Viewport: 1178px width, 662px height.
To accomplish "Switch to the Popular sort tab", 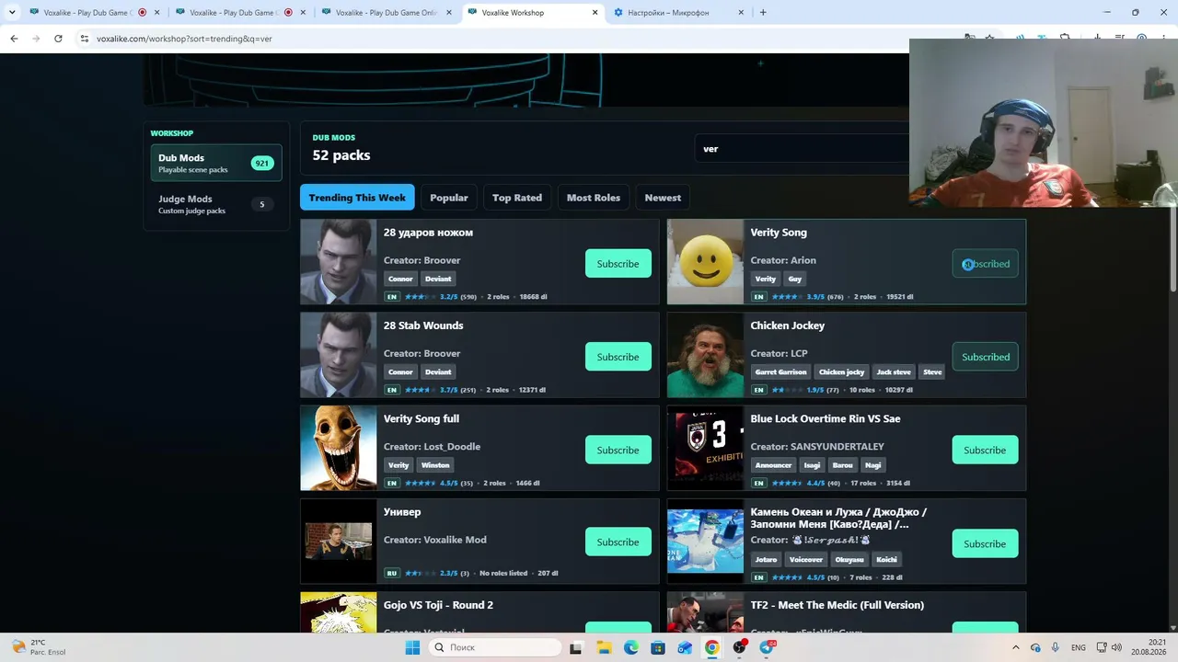I will (x=449, y=198).
